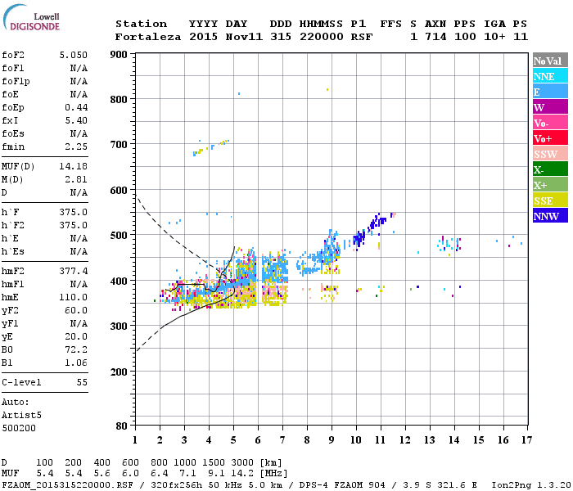The image size is (573, 491).
Task: Select the SSE yellow legend swatch
Action: (x=550, y=200)
